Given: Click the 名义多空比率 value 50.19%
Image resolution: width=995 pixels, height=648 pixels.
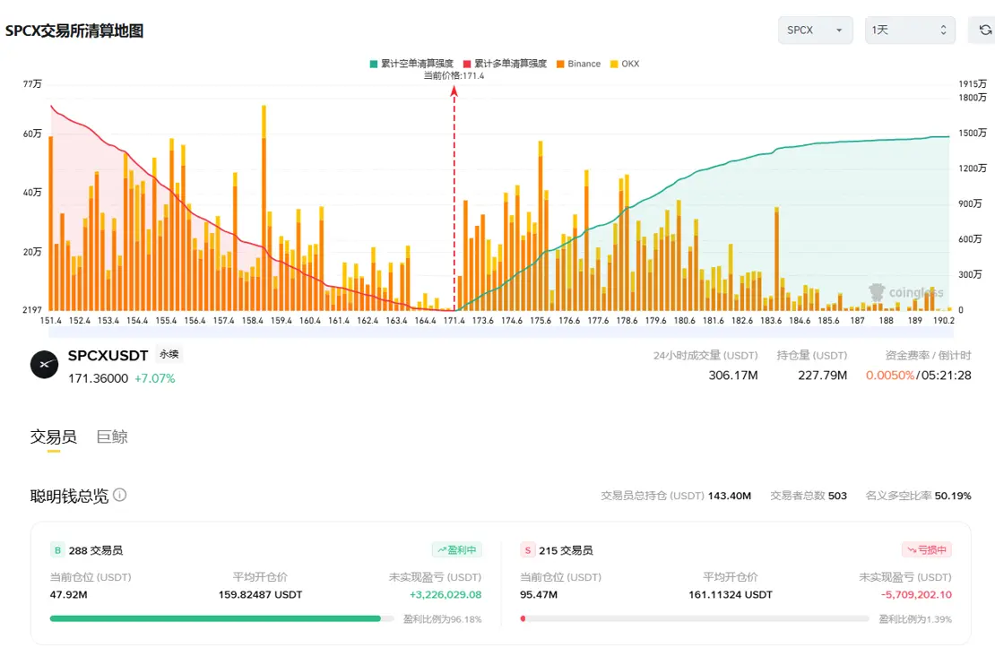Looking at the screenshot, I should (x=953, y=496).
